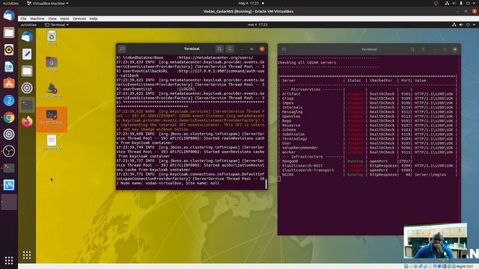Expand the guest Terminal app menu dropdown
The image size is (479, 269).
pyautogui.click(x=57, y=25)
